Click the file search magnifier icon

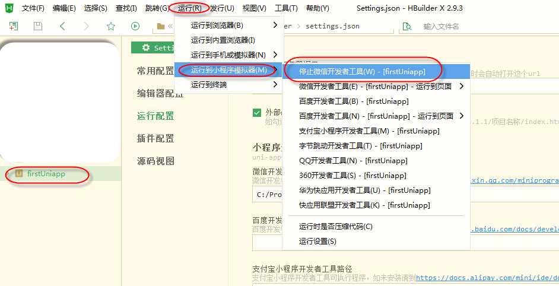point(406,26)
